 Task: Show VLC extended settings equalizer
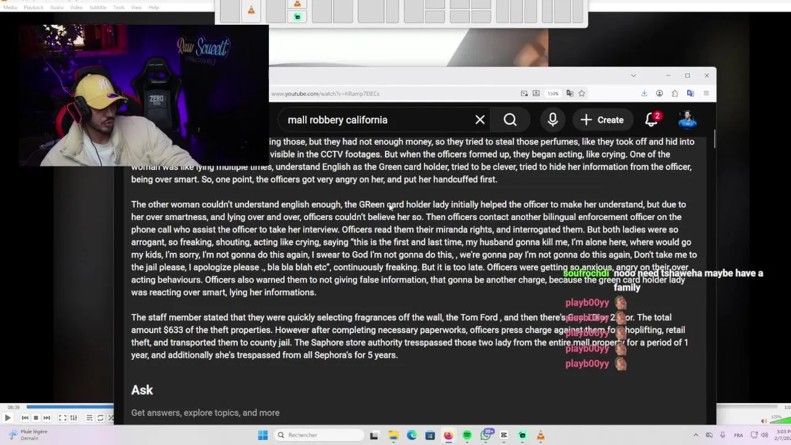[74, 418]
